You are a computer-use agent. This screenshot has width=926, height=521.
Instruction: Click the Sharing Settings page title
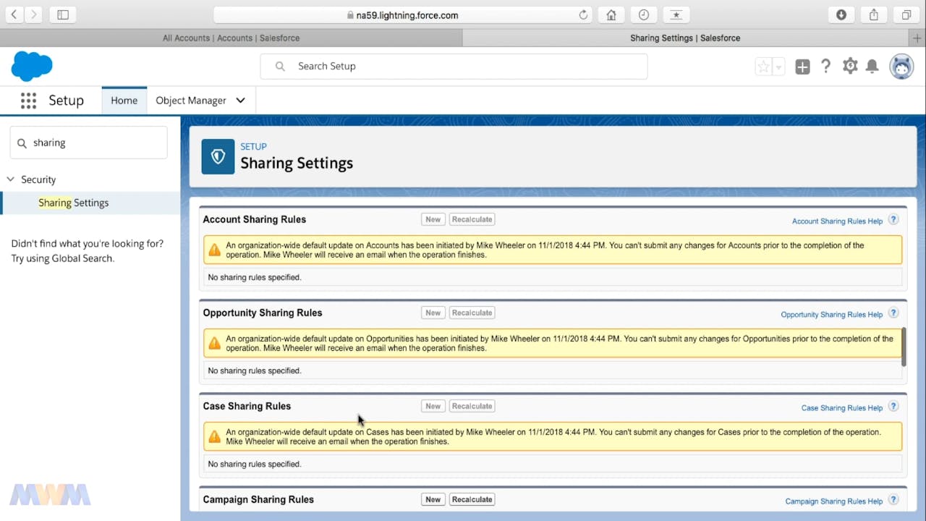point(297,163)
